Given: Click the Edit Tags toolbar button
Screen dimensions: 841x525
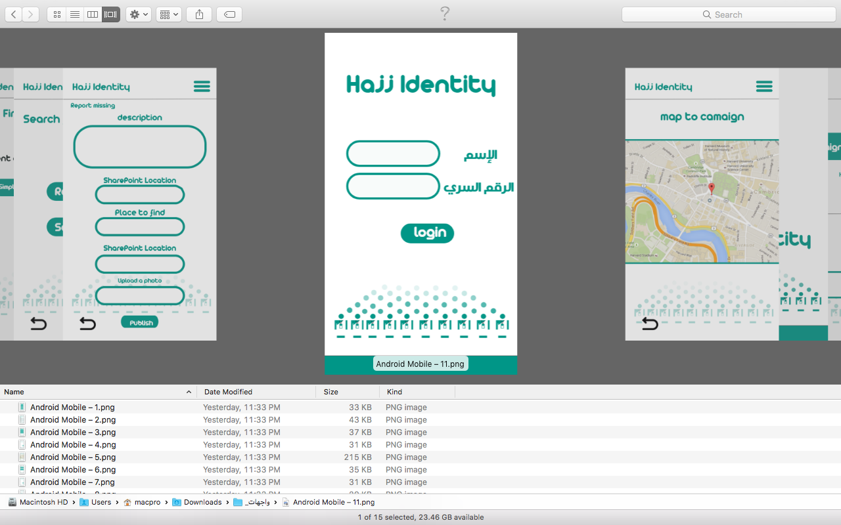Looking at the screenshot, I should coord(229,14).
